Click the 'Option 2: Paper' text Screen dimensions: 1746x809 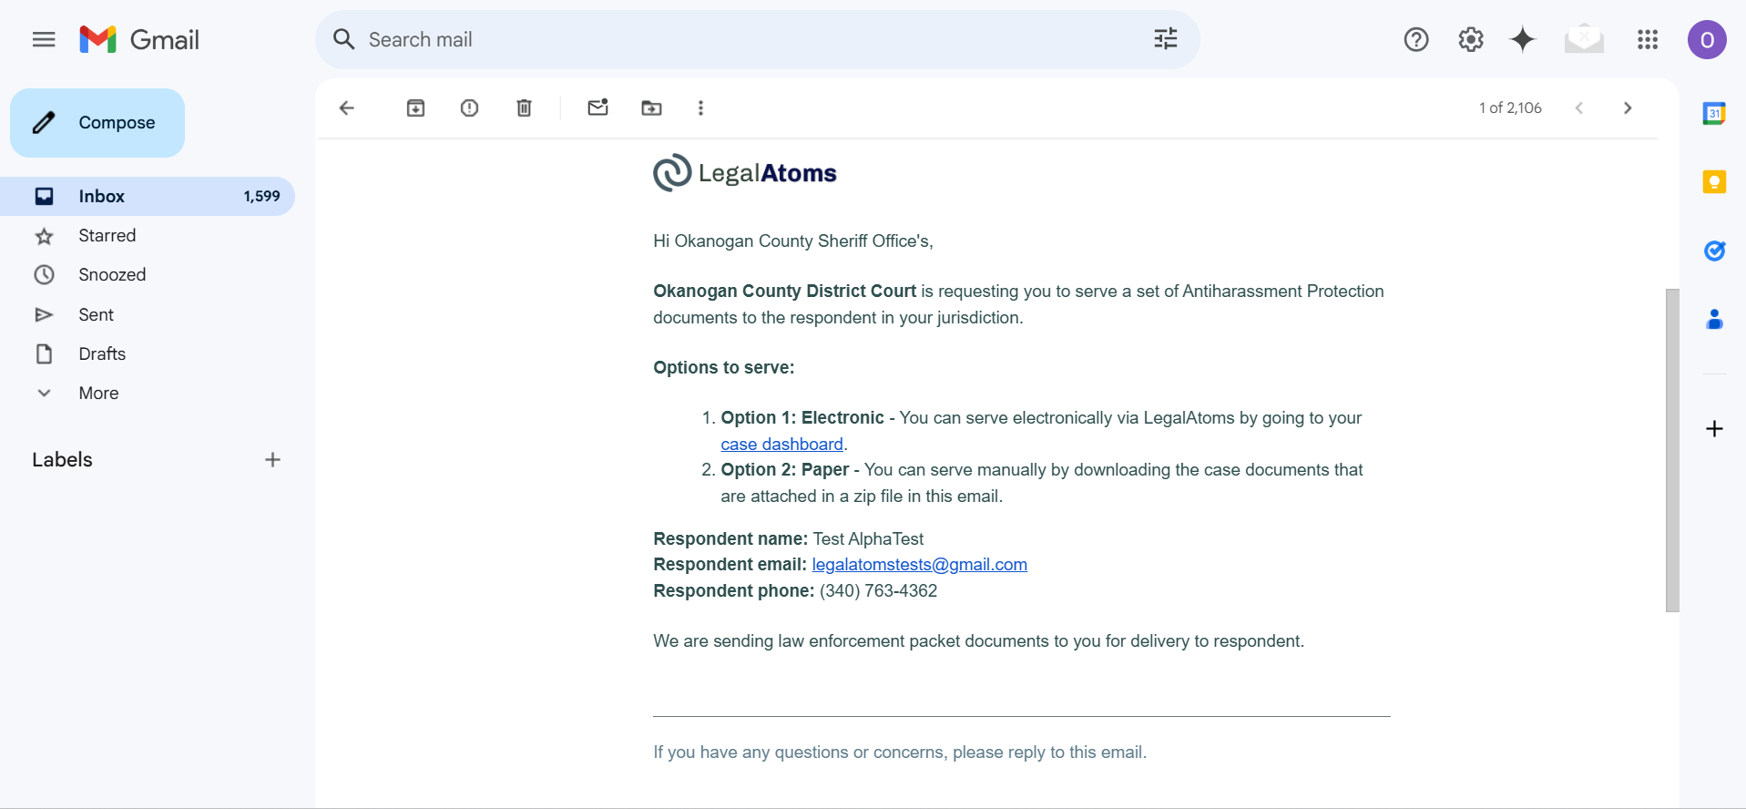pyautogui.click(x=784, y=469)
